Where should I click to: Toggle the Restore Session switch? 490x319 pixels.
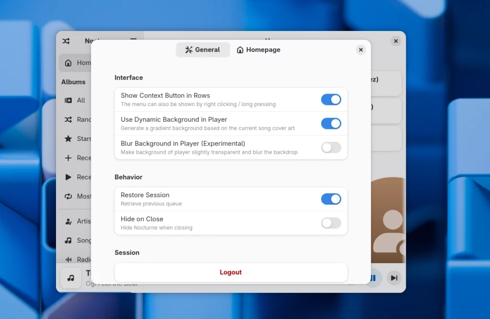[x=331, y=199]
